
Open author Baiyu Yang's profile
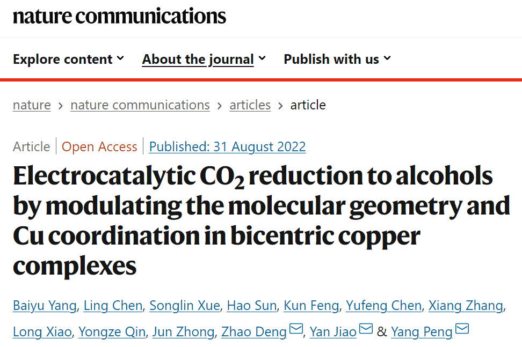tap(45, 306)
